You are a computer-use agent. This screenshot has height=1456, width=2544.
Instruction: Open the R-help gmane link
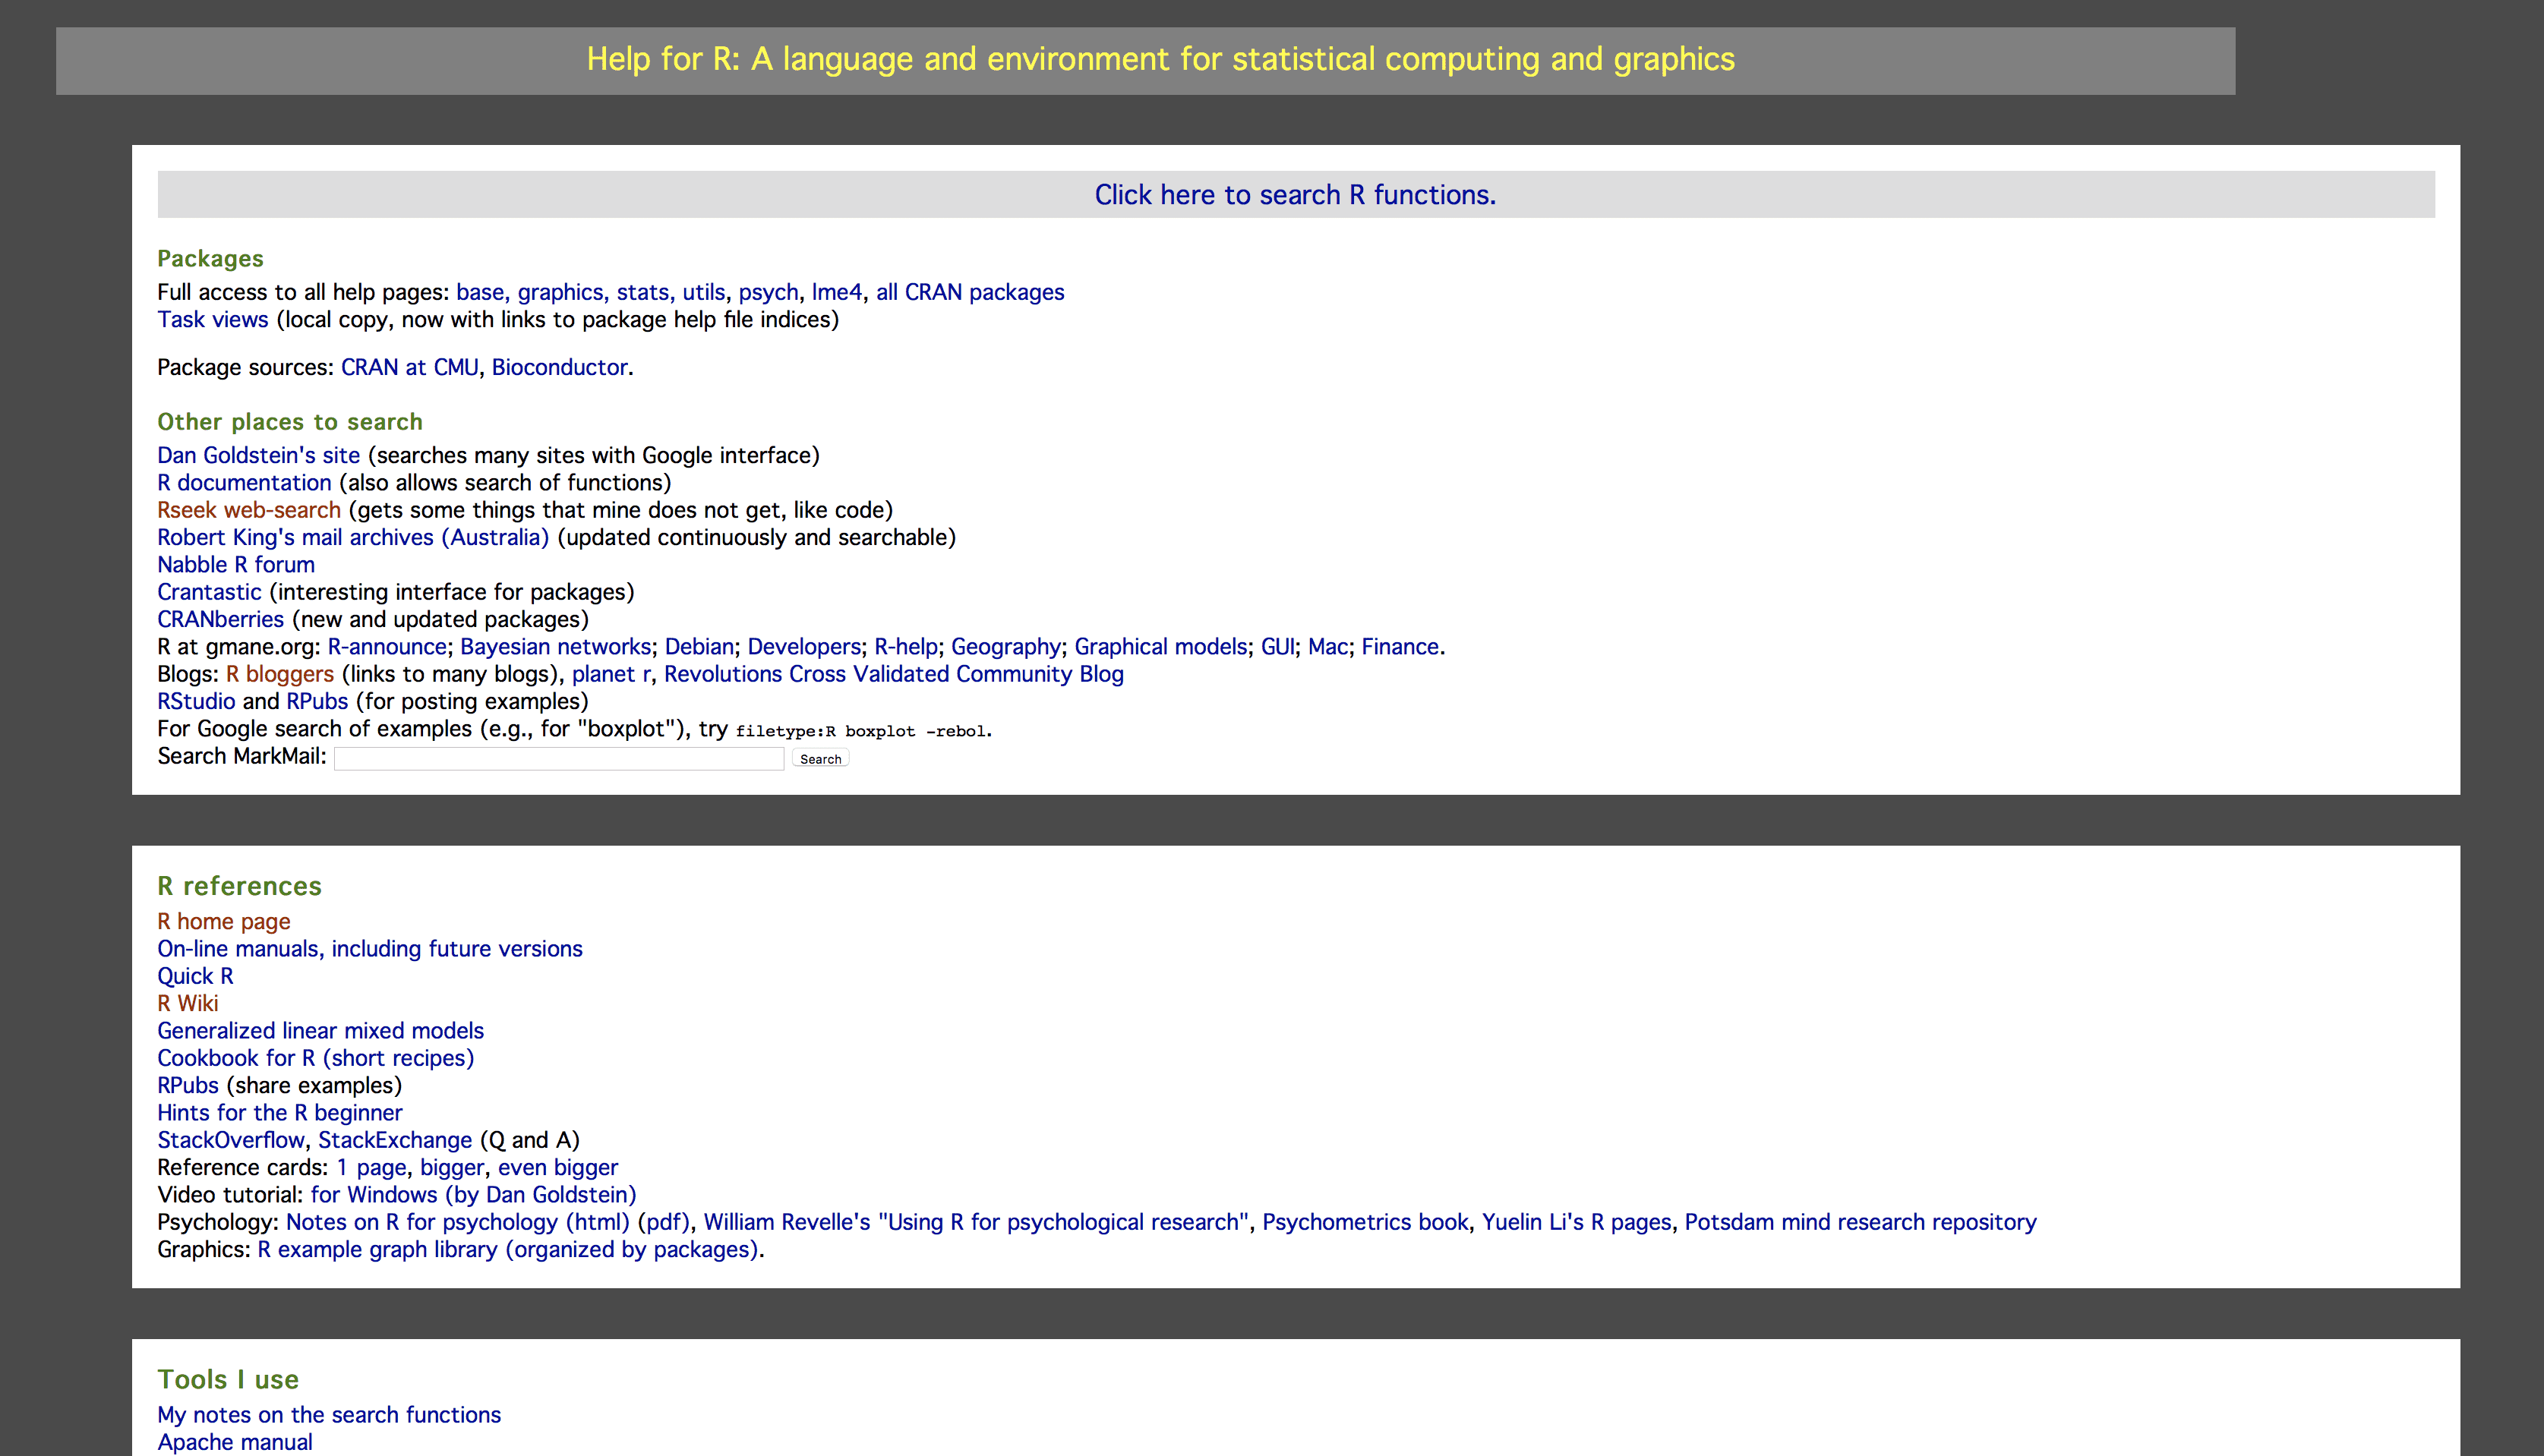point(907,646)
